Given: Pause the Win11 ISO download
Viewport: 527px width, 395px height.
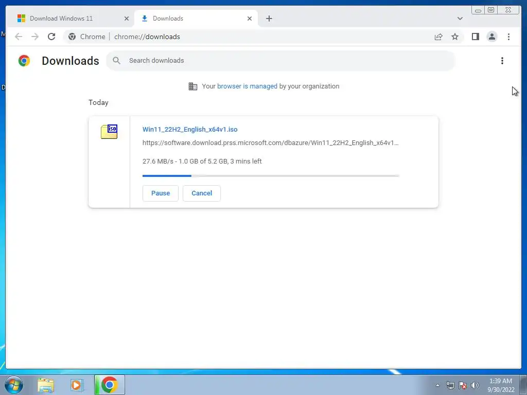Looking at the screenshot, I should pos(161,193).
